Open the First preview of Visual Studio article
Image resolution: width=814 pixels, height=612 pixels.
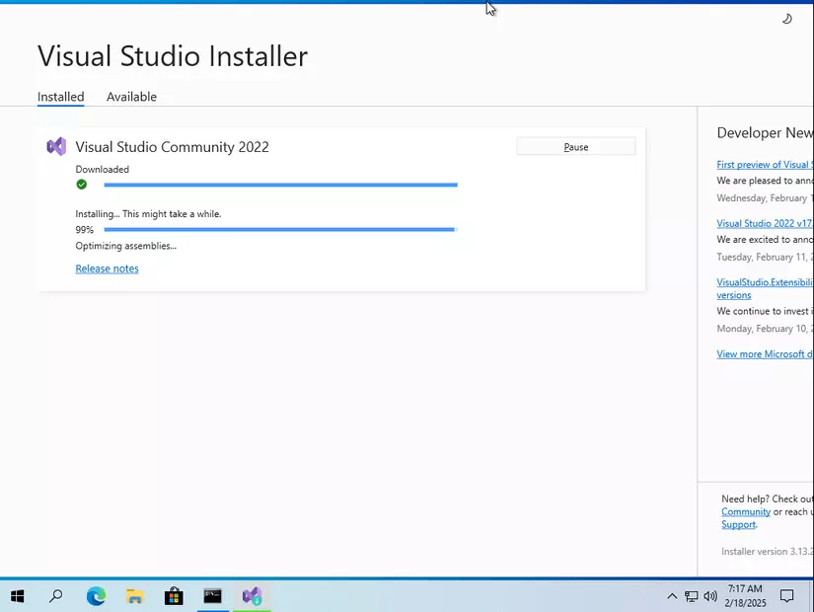pos(765,165)
